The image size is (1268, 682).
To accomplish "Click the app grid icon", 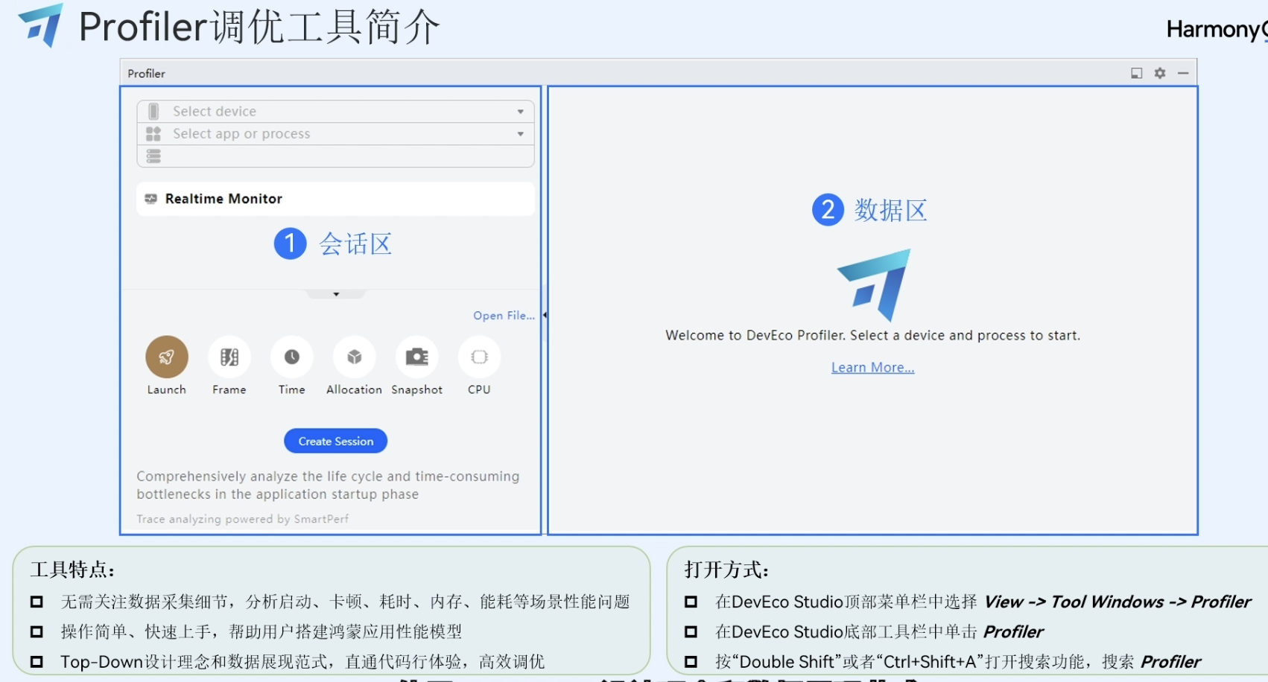I will (x=153, y=134).
